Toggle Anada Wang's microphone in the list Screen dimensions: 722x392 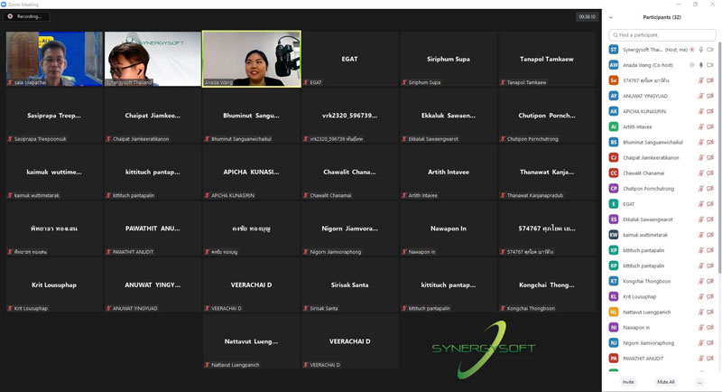[x=700, y=65]
